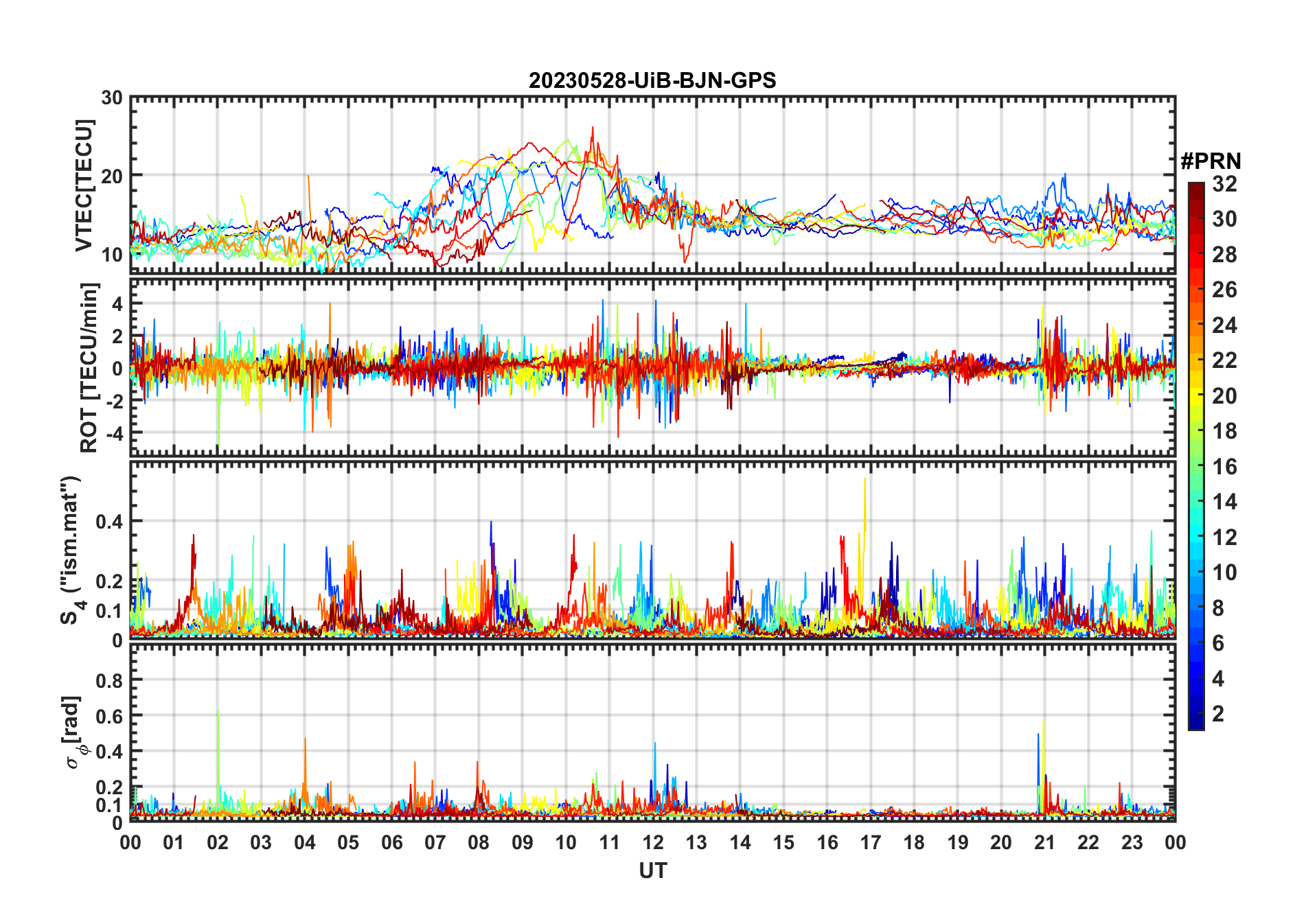The height and width of the screenshot is (913, 1306).
Task: Click colorbar tick label "30"
Action: 1224,219
